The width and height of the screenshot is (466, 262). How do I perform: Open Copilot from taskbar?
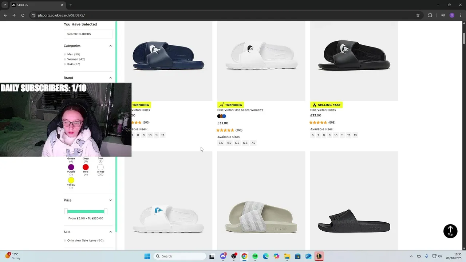click(x=276, y=256)
